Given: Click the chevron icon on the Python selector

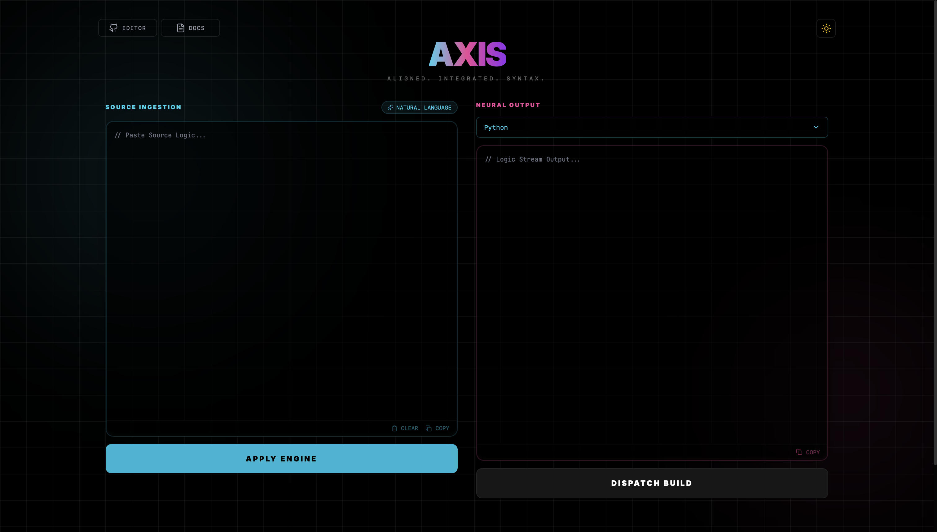Looking at the screenshot, I should [x=816, y=127].
